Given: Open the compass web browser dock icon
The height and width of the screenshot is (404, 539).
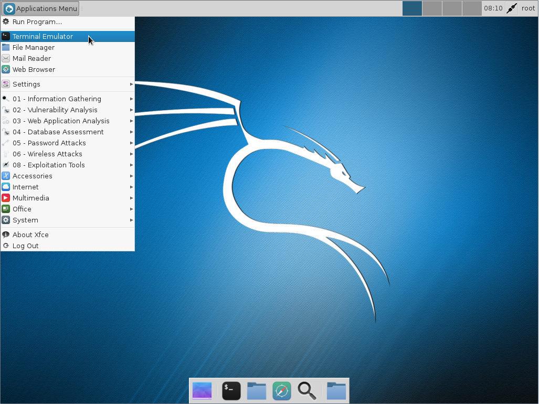Looking at the screenshot, I should coord(282,391).
